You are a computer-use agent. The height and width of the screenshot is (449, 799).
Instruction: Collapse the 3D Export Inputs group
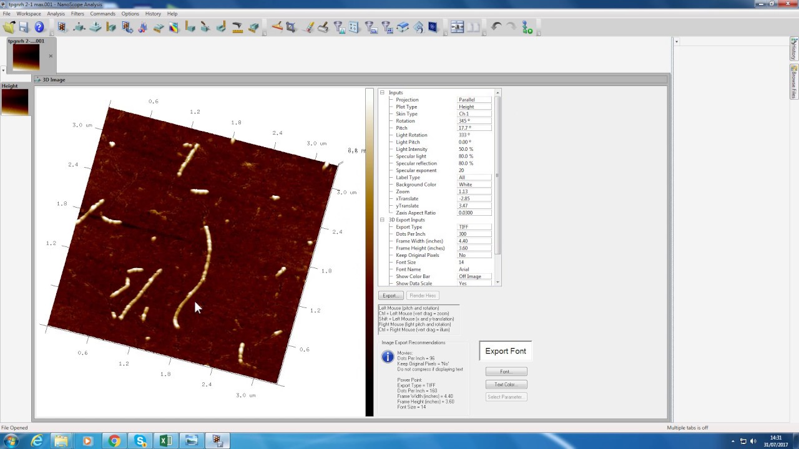coord(382,220)
